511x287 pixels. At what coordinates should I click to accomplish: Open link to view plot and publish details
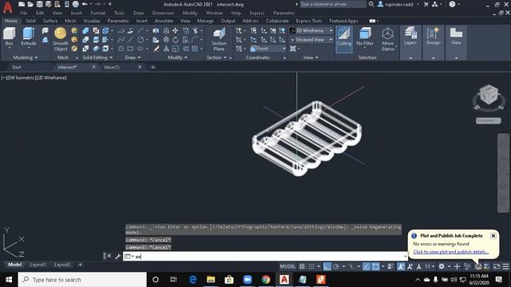point(450,252)
